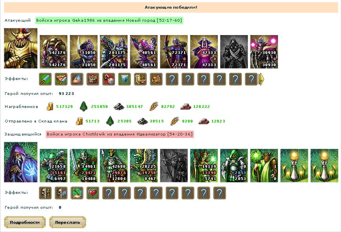Click the blue shield attacker effect icon
Viewport: 341px width, 232px height.
coord(124,79)
